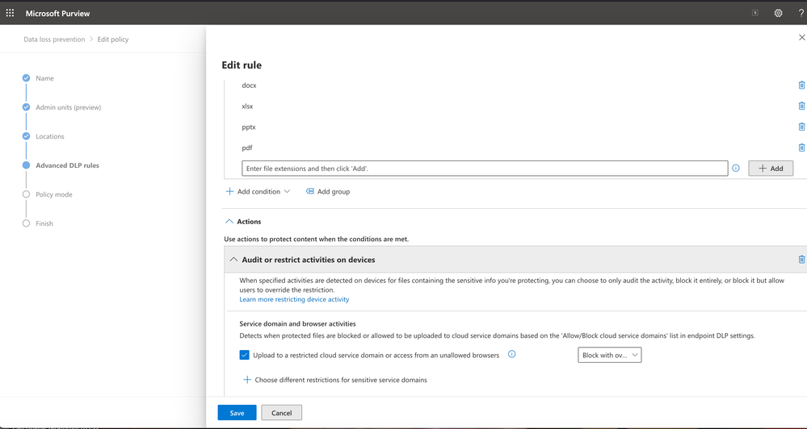The image size is (807, 429).
Task: Click the Save button
Action: pyautogui.click(x=237, y=413)
